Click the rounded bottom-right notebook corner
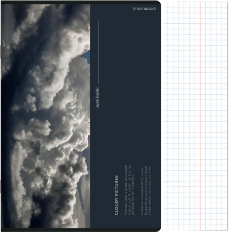This screenshot has height=233, width=229. [x=158, y=229]
